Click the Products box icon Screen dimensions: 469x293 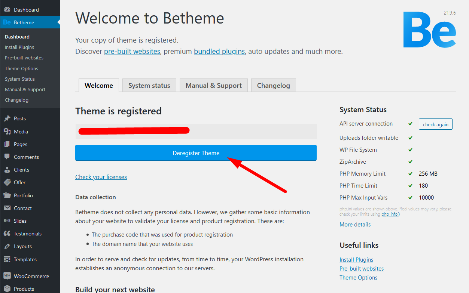pos(7,289)
